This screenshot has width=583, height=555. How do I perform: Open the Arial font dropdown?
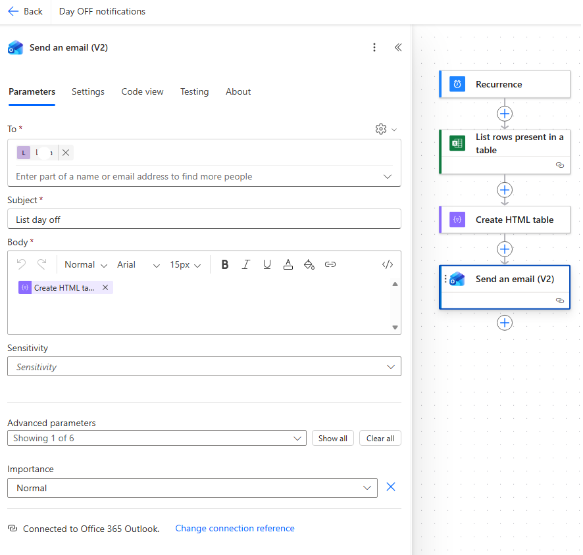[x=138, y=264]
